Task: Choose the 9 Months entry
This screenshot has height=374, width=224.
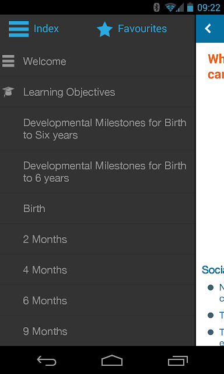Action: coord(97,331)
